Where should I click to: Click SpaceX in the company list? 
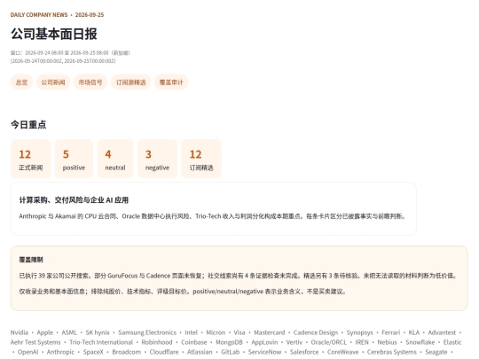coord(93,352)
